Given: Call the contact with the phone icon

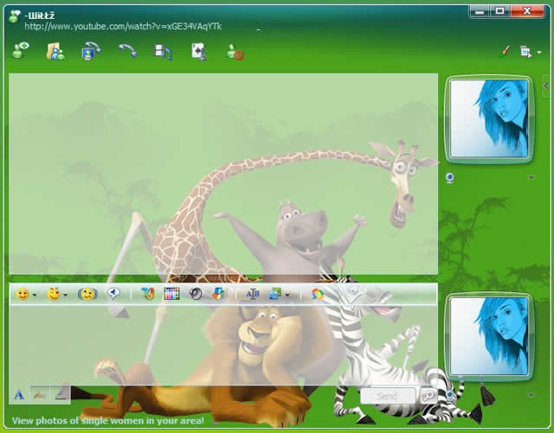Looking at the screenshot, I should pos(127,50).
